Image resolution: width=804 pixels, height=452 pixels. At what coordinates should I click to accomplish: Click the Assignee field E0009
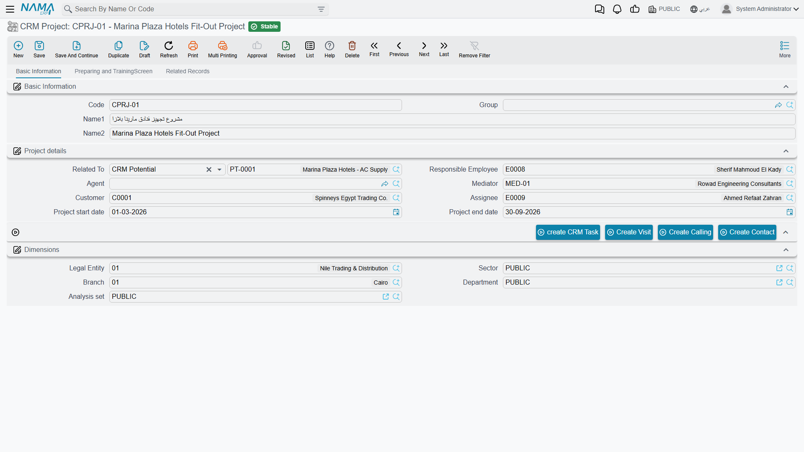click(649, 198)
